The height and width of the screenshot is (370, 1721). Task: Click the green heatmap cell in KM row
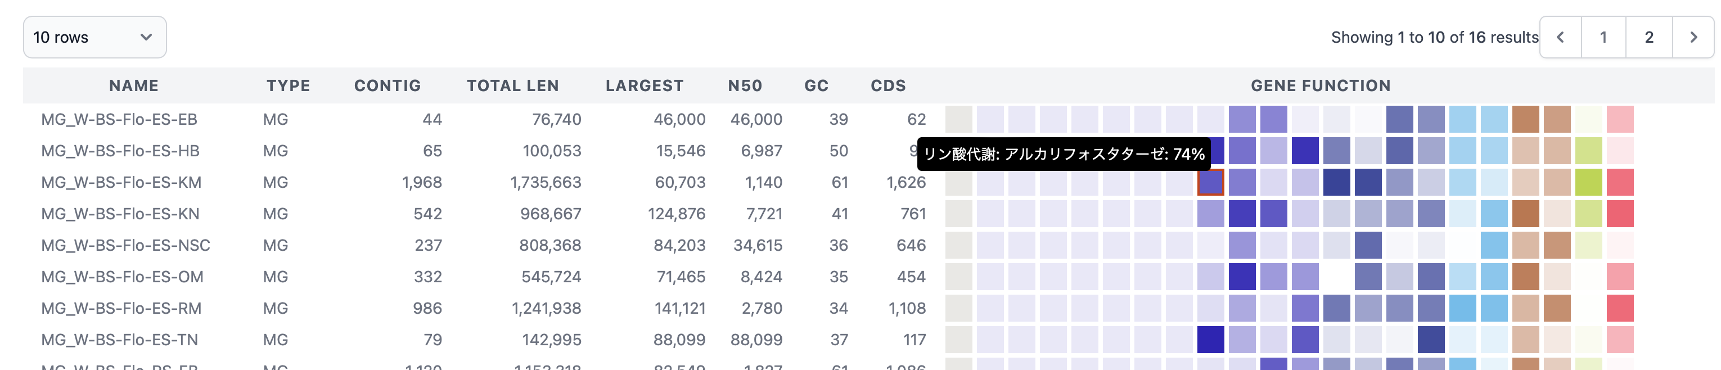point(1588,182)
